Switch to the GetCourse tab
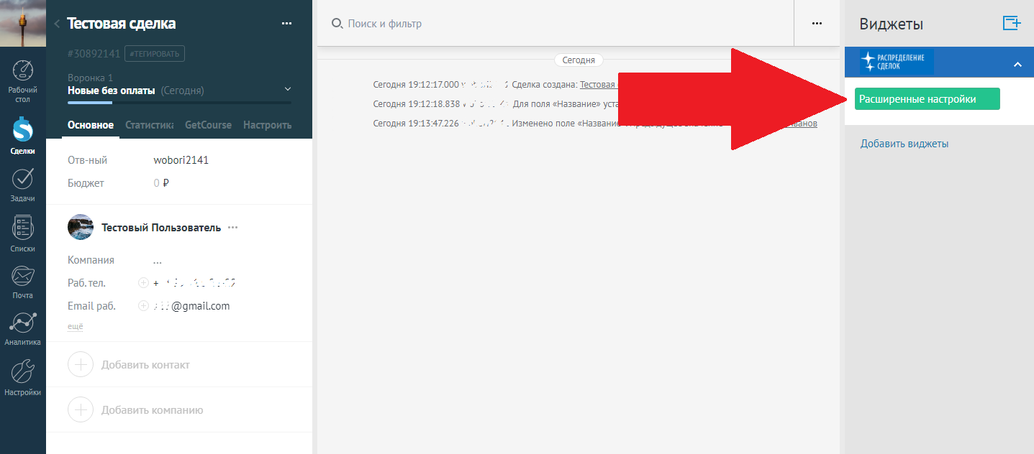 pyautogui.click(x=209, y=125)
